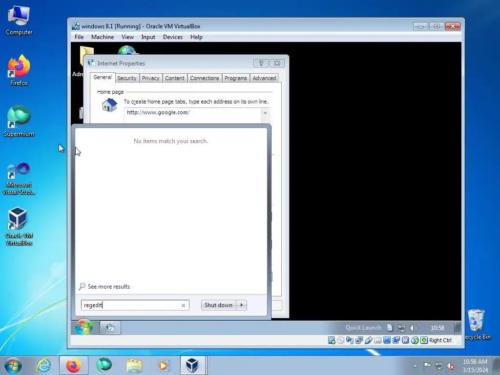Click the host Windows 7 Start button

point(13,365)
